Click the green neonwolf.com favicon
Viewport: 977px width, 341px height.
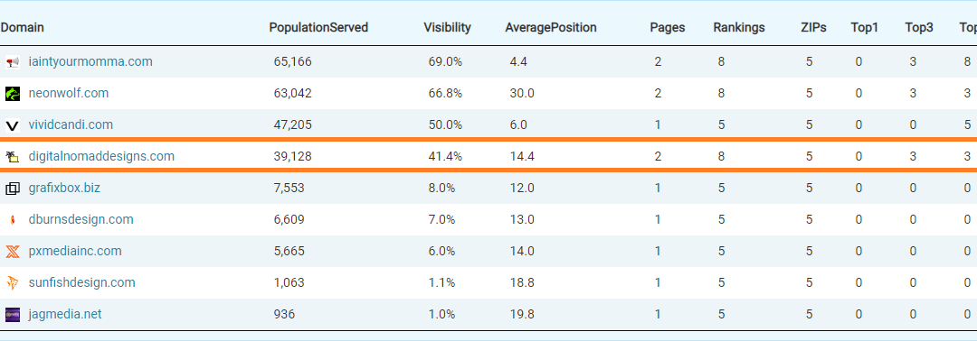coord(13,94)
